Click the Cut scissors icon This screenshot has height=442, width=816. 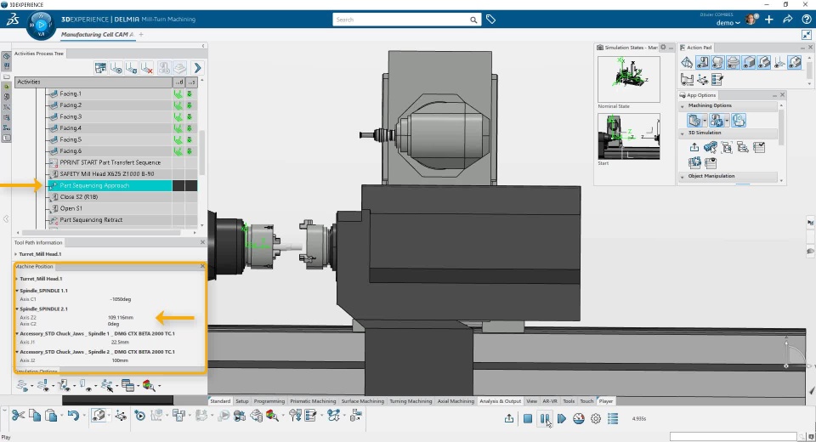point(18,415)
